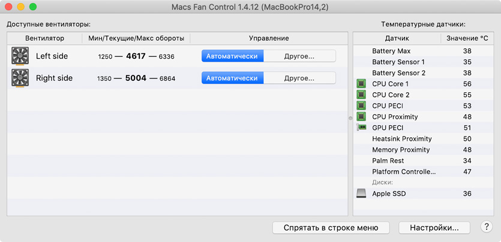Grab the splitter handle between panels
The height and width of the screenshot is (242, 501).
point(350,118)
